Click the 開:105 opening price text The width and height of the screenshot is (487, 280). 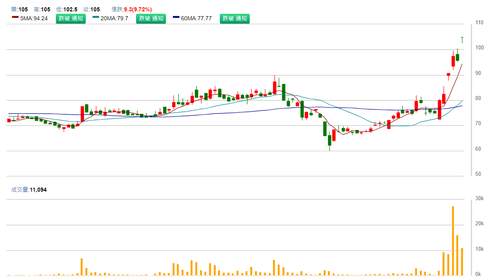[x=19, y=9]
